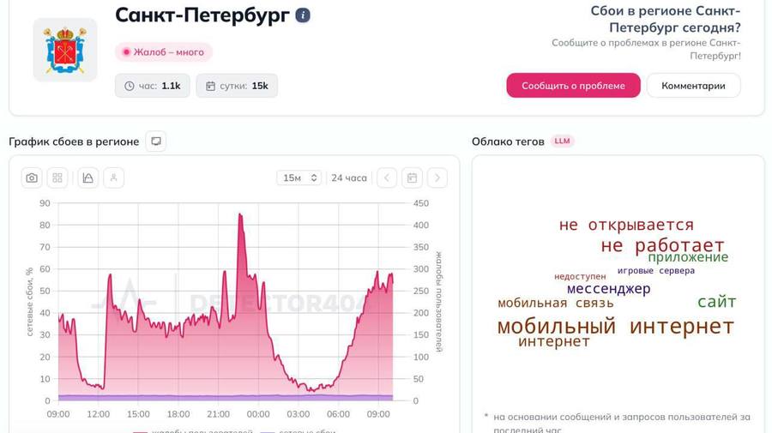This screenshot has width=772, height=433.
Task: Select tag не работает
Action: [663, 245]
